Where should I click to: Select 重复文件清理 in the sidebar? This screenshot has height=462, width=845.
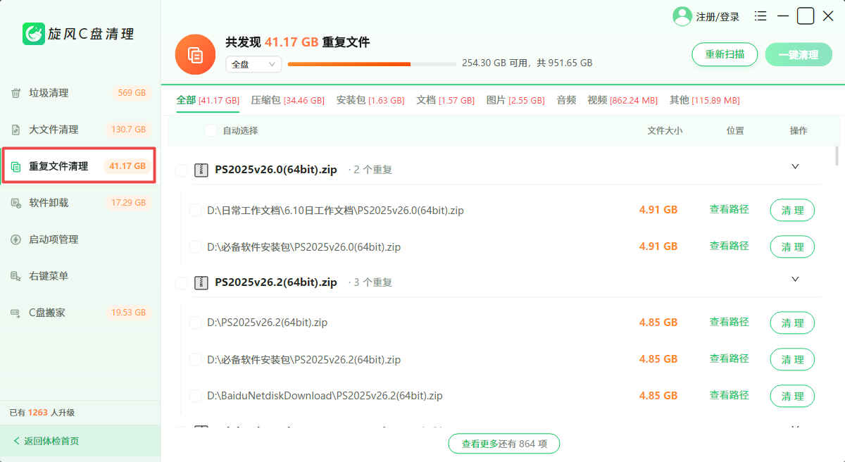click(79, 166)
